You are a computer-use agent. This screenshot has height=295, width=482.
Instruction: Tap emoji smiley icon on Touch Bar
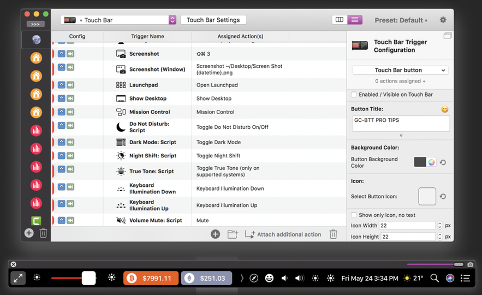pos(269,279)
